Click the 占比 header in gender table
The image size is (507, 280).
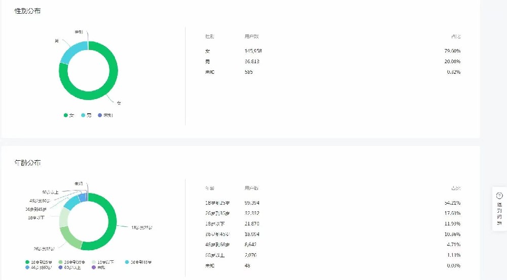456,36
